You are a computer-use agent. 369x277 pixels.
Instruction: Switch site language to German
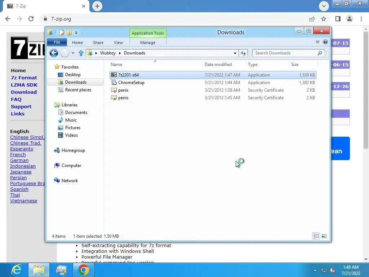[x=19, y=161]
